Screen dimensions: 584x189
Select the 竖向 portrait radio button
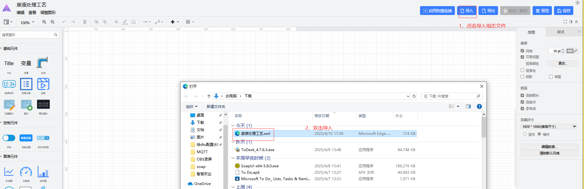(525, 134)
